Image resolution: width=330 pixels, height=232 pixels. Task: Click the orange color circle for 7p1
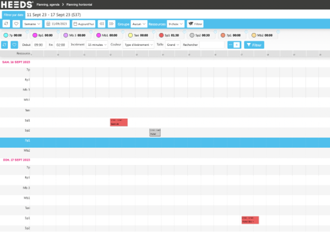pyautogui.click(x=223, y=35)
